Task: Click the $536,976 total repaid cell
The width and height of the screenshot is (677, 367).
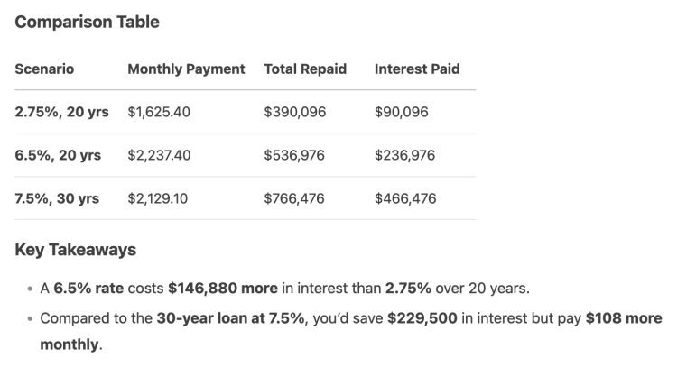Action: (x=294, y=155)
